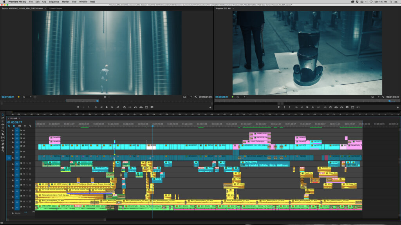Open the Source panel tab menu

tap(45, 9)
